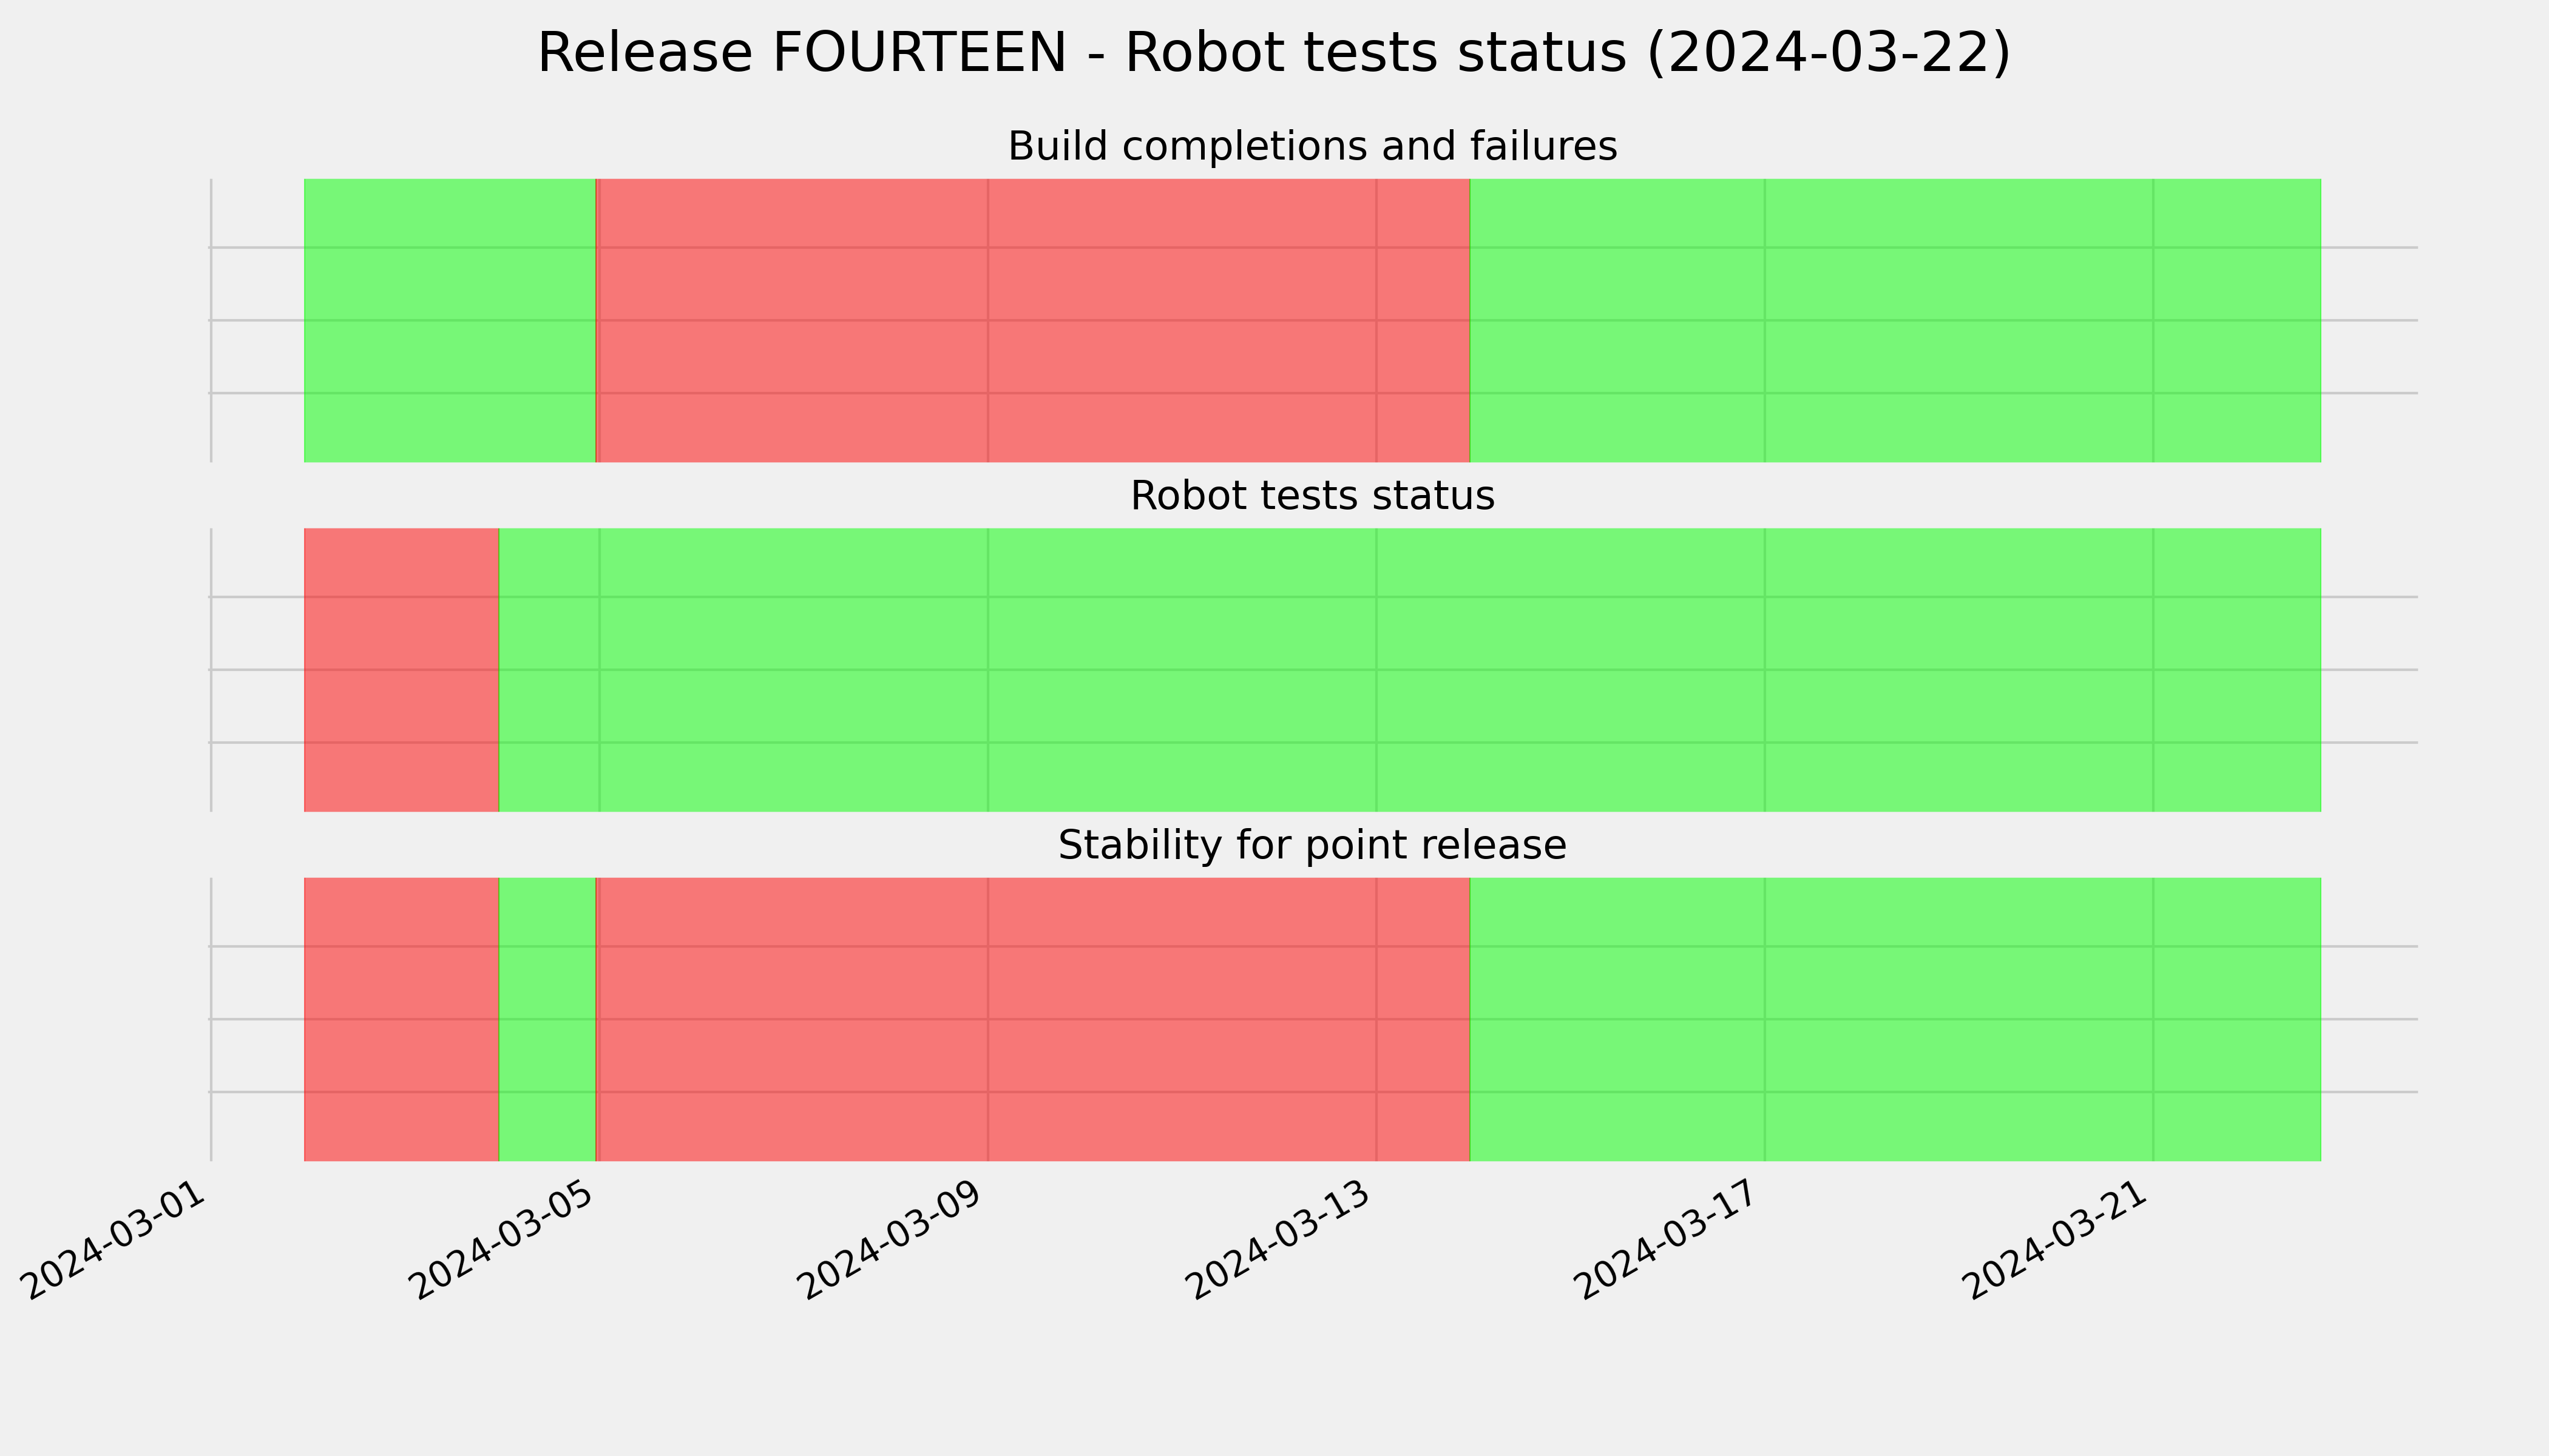Click first green block in Build completions chart

point(449,320)
